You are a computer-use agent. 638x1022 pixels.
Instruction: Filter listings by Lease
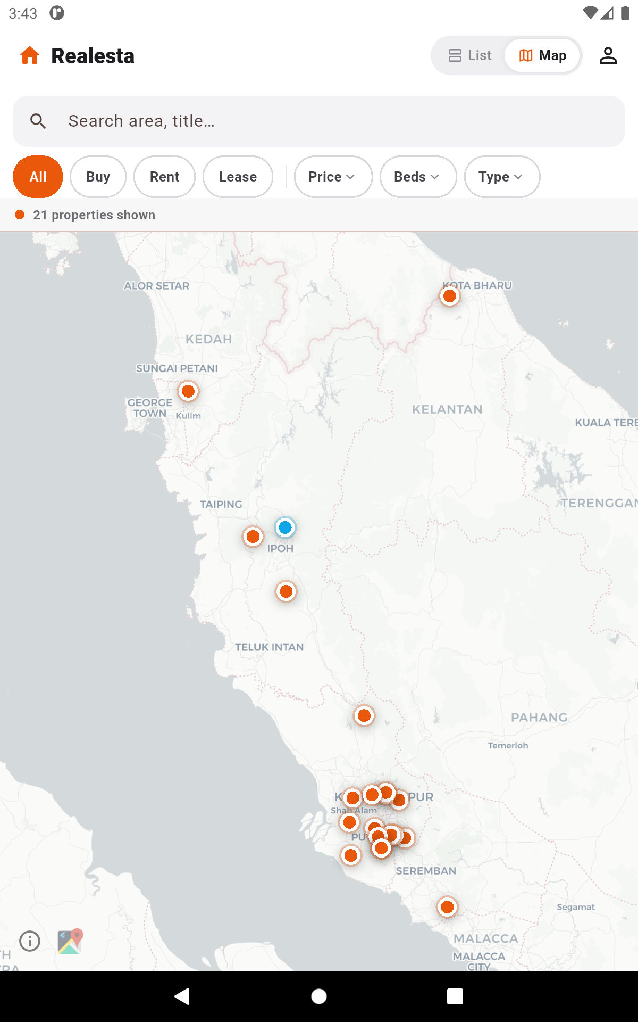point(238,177)
